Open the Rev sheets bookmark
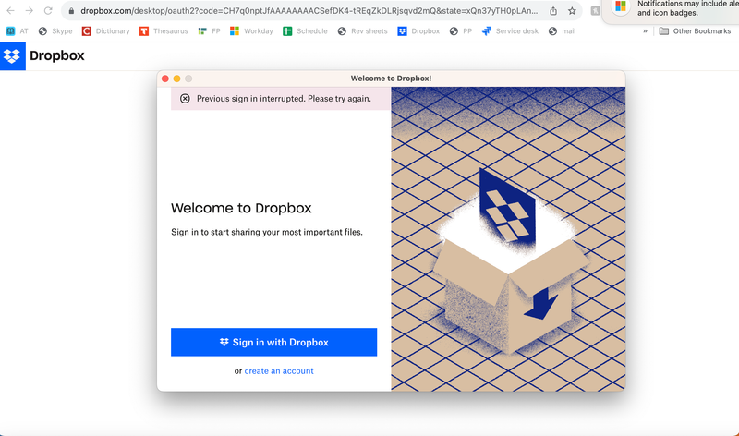Image resolution: width=739 pixels, height=436 pixels. tap(362, 31)
